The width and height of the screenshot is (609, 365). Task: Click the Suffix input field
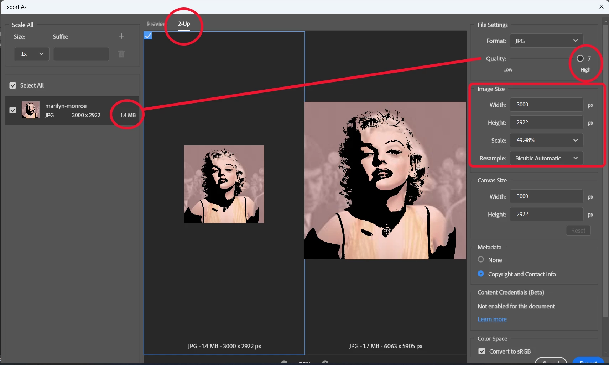81,54
